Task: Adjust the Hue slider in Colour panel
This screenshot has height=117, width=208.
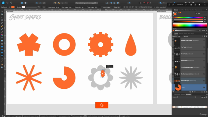Action: [x=188, y=17]
